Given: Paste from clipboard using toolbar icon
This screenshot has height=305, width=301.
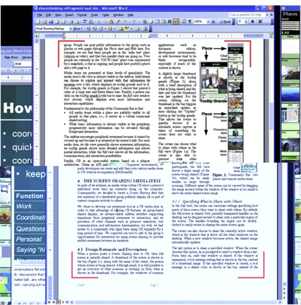Looking at the screenshot, I should [x=111, y=21].
